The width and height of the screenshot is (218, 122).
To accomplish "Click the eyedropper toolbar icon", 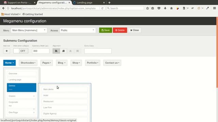I will coord(207,8).
